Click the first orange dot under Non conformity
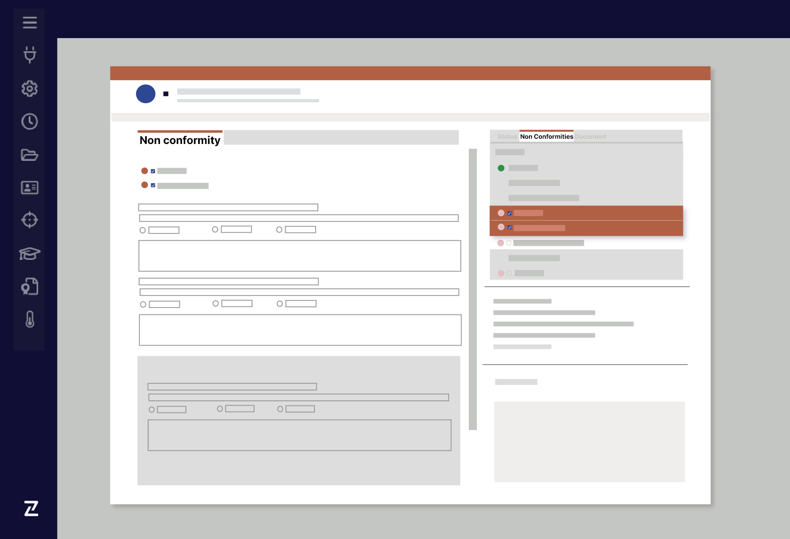 (x=145, y=171)
